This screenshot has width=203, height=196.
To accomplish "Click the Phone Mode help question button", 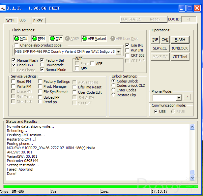I will point(187,97).
